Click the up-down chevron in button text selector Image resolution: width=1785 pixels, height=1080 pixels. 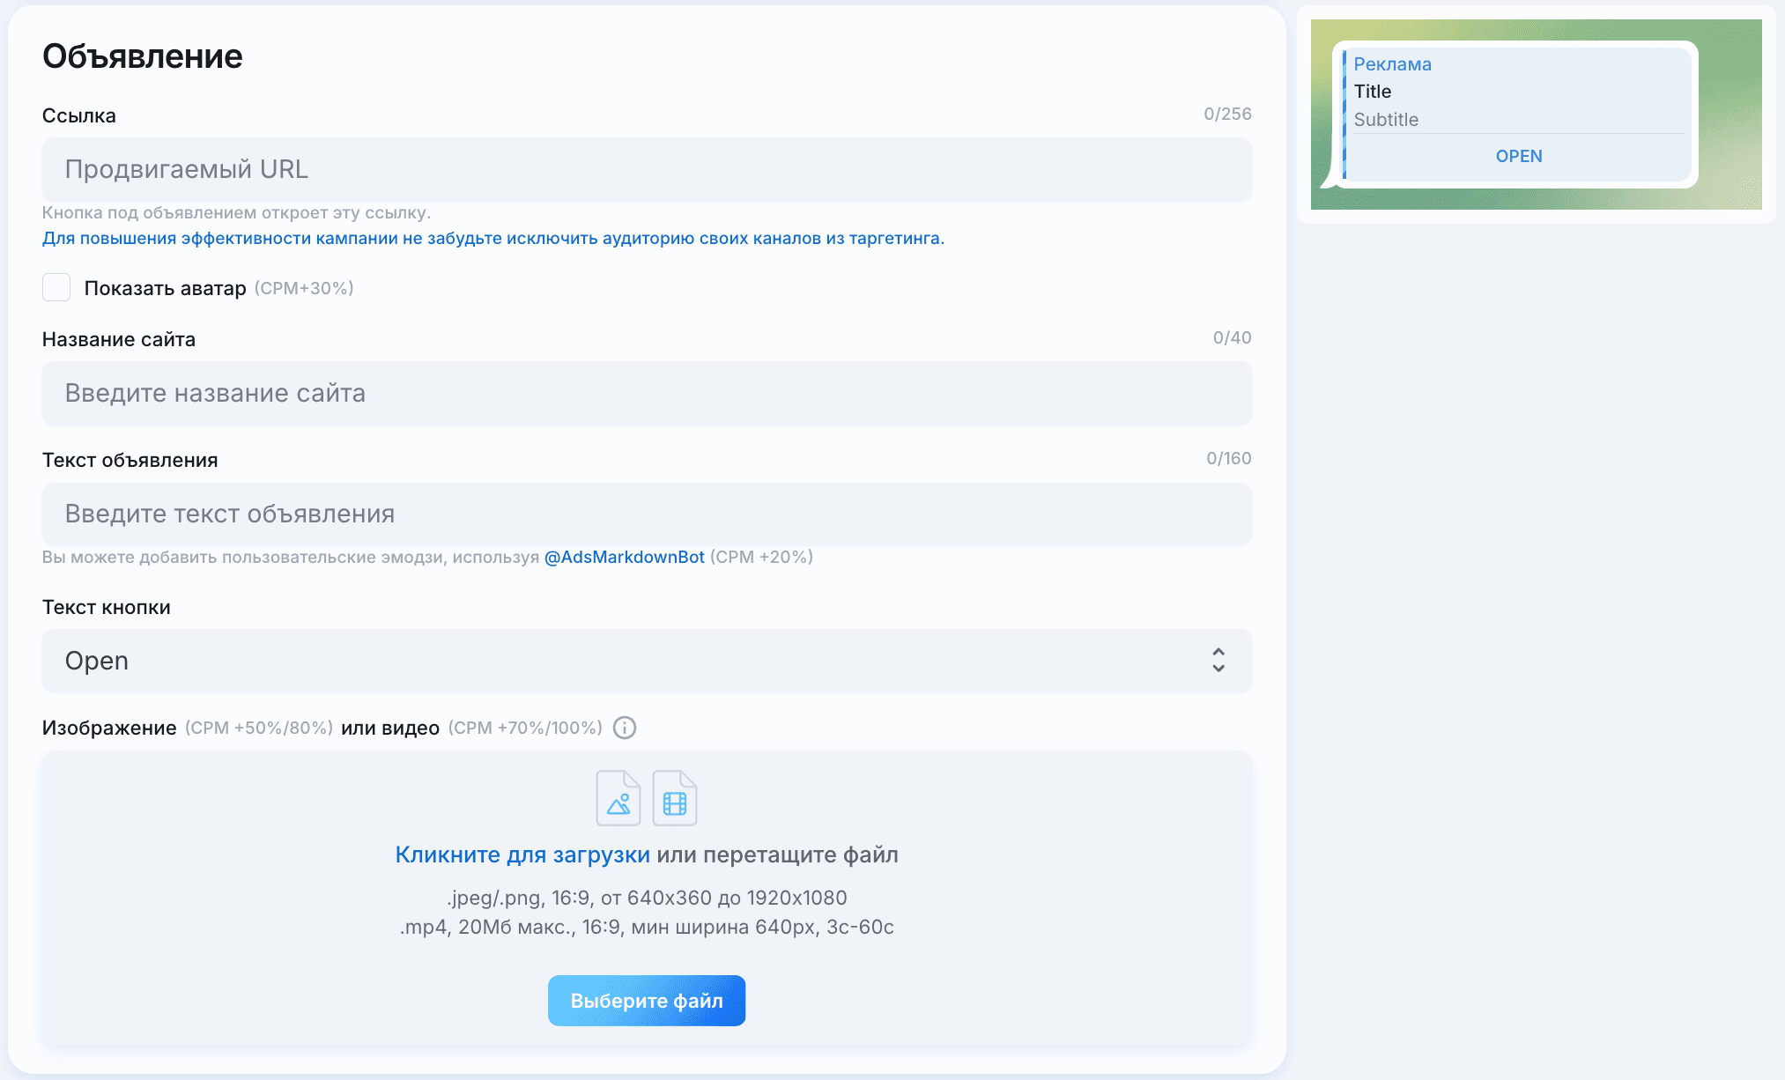pyautogui.click(x=1218, y=661)
